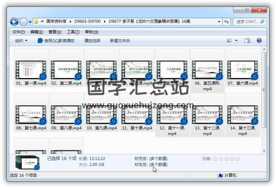Select video 10、第九课.mp4

click(x=102, y=113)
